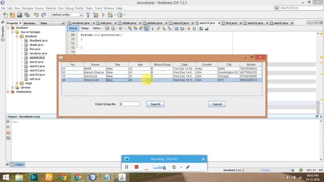Viewport: 324px width, 182px height.
Task: Open the details.java editor tab
Action: [130, 23]
